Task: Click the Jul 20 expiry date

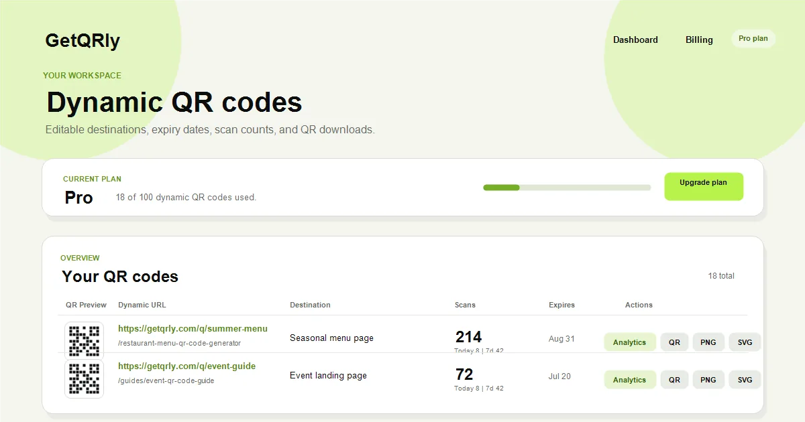Action: [559, 376]
